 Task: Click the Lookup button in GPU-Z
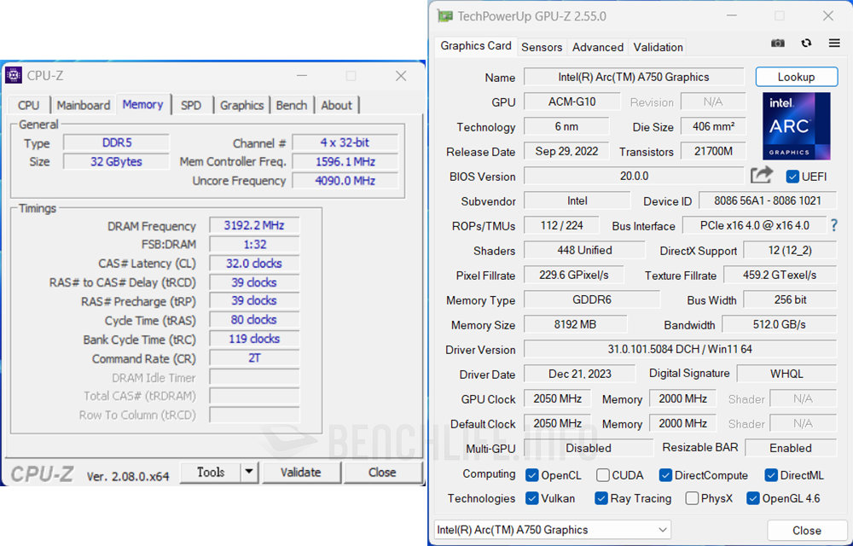(x=797, y=77)
